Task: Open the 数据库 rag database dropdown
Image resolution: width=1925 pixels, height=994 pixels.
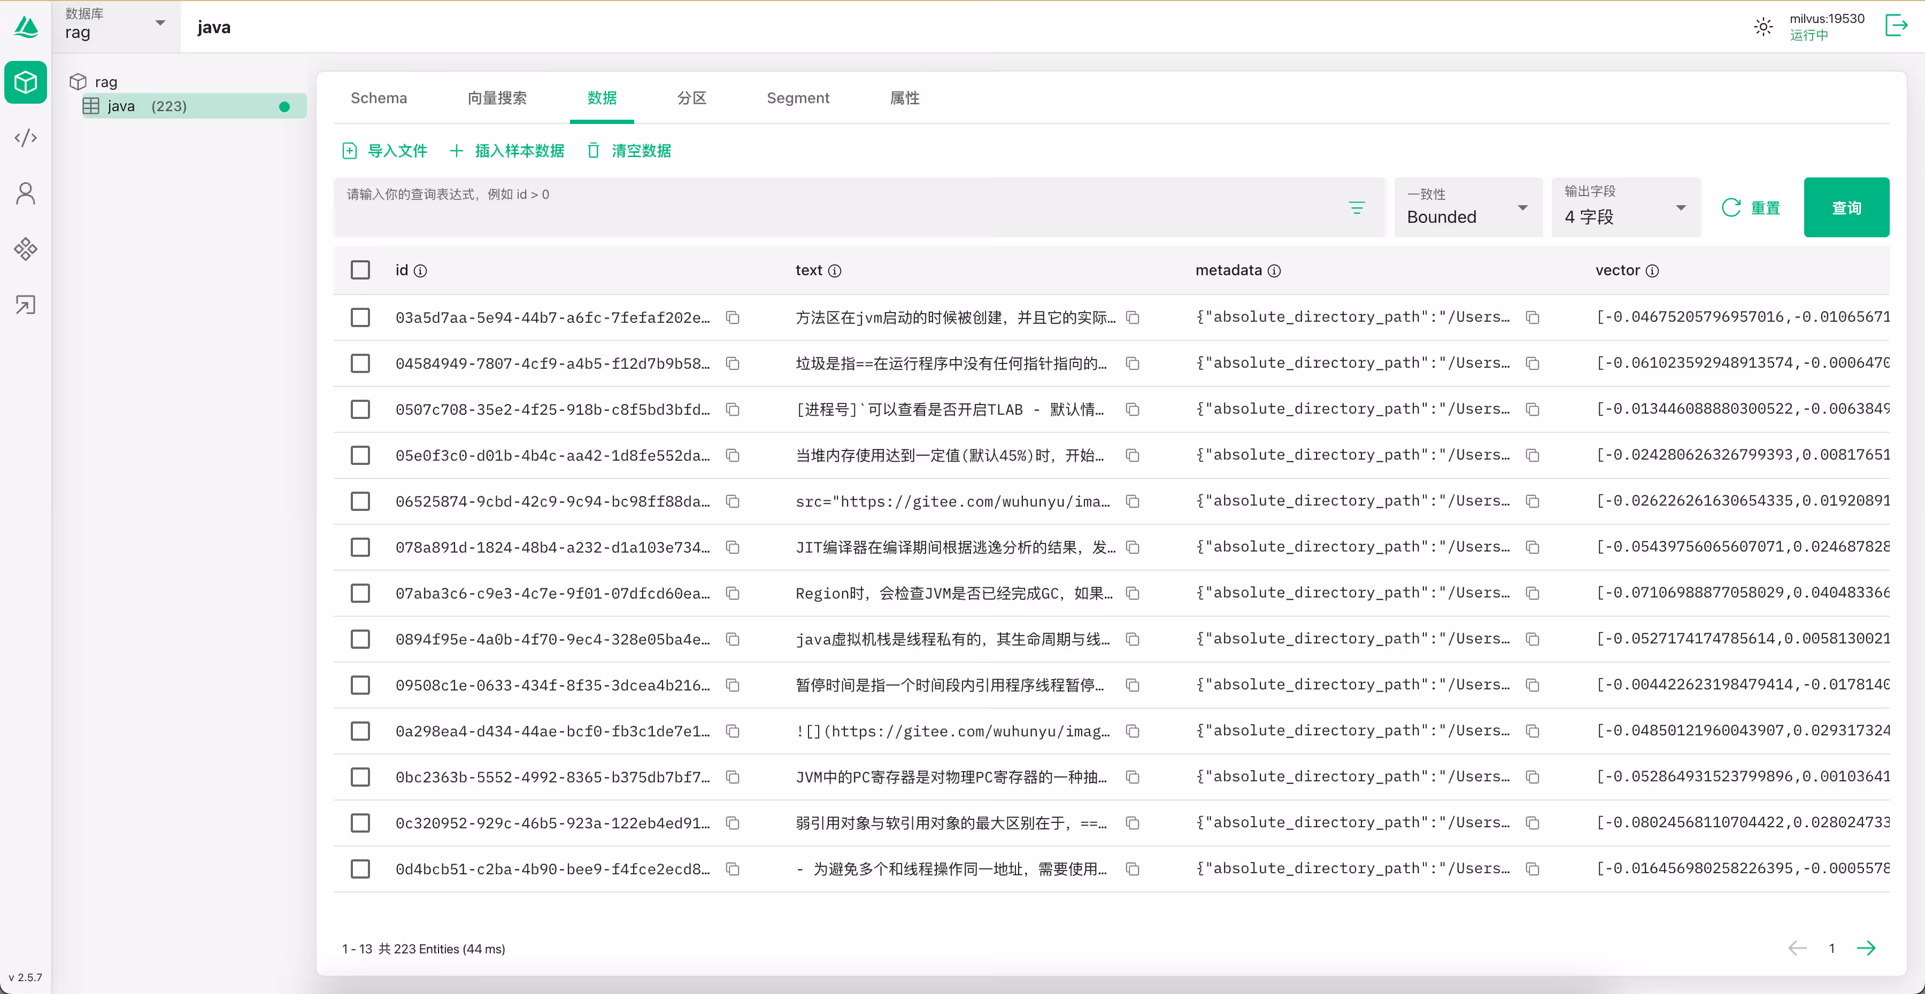Action: point(116,26)
